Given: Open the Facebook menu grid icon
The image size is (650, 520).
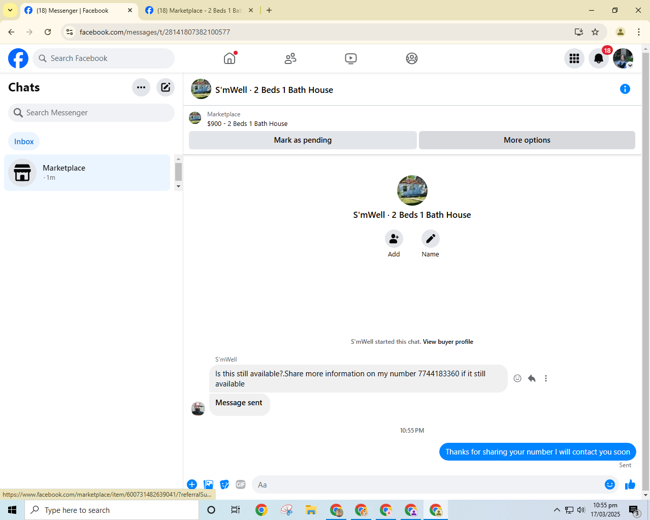Looking at the screenshot, I should [x=574, y=58].
